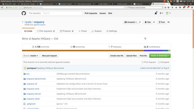Start a New pull request

49,56
